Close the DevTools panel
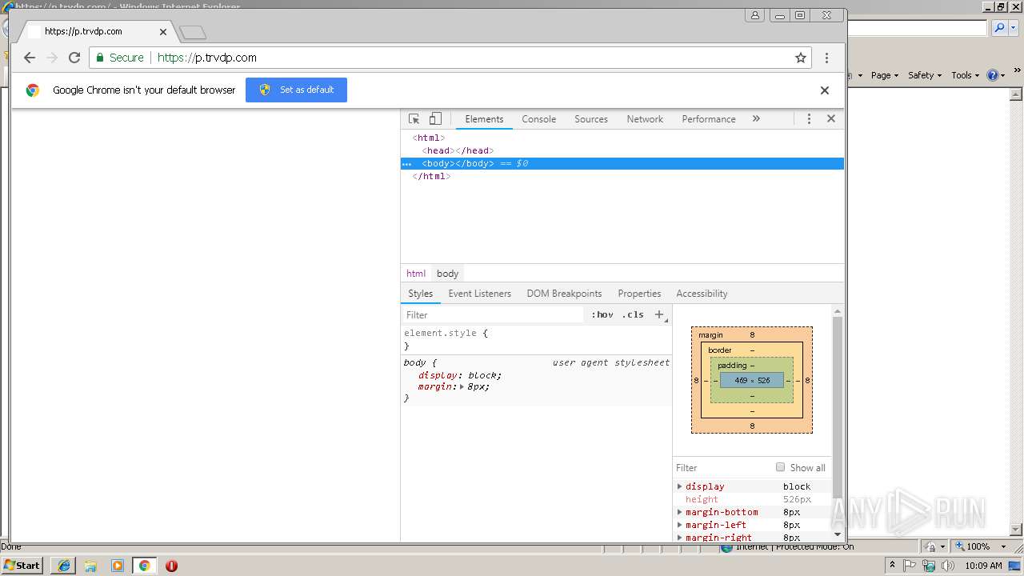This screenshot has width=1024, height=576. 831,118
